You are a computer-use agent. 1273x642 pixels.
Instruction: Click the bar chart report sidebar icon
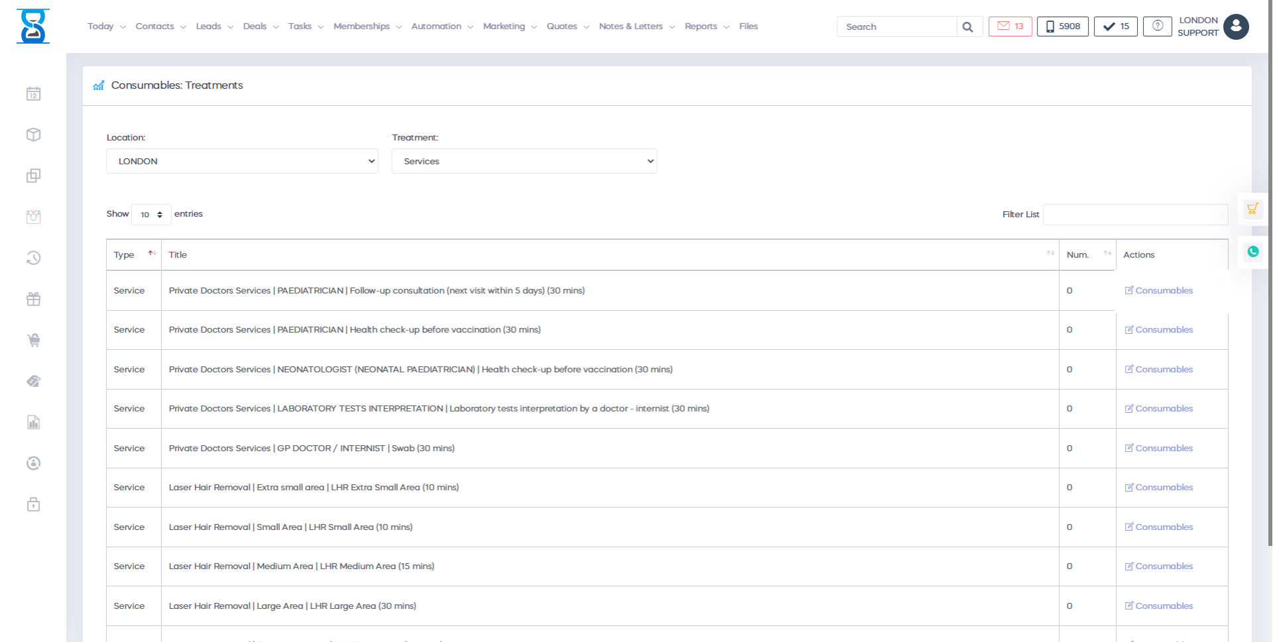point(33,423)
